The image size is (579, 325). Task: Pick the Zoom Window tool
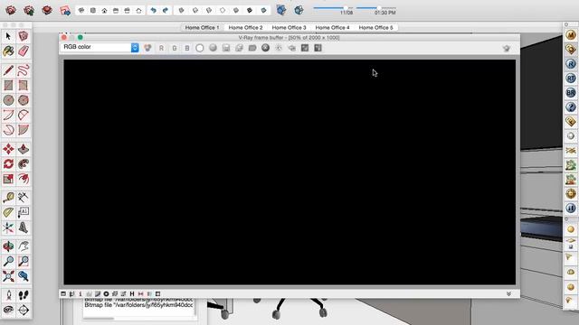[24, 261]
